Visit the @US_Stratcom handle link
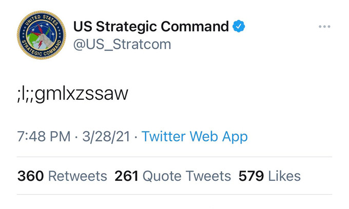Image resolution: width=349 pixels, height=209 pixels. click(122, 45)
